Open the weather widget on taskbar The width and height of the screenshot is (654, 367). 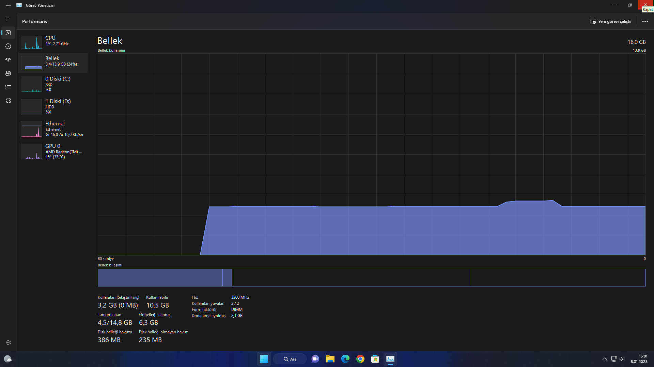[8, 359]
